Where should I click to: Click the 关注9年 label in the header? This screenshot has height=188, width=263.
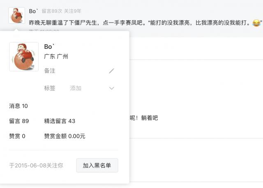click(73, 11)
